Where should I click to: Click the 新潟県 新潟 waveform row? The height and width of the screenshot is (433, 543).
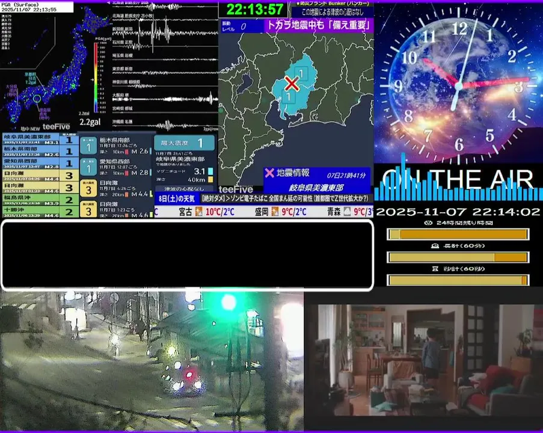pos(165,31)
